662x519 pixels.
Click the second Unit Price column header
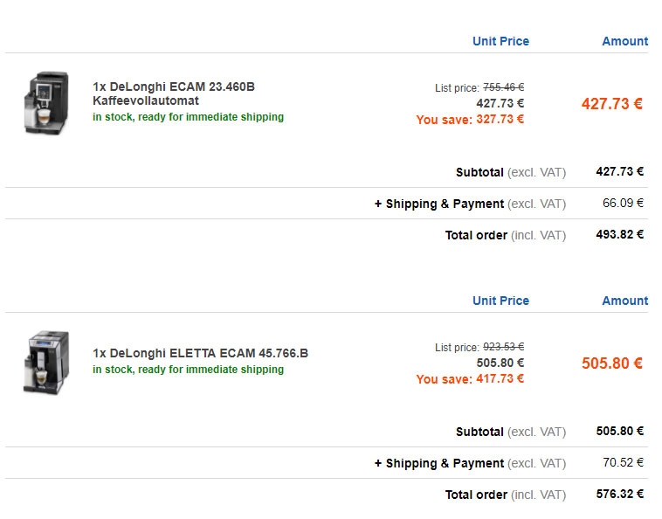[500, 301]
